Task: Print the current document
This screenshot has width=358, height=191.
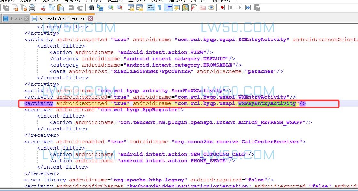Action: [32, 8]
